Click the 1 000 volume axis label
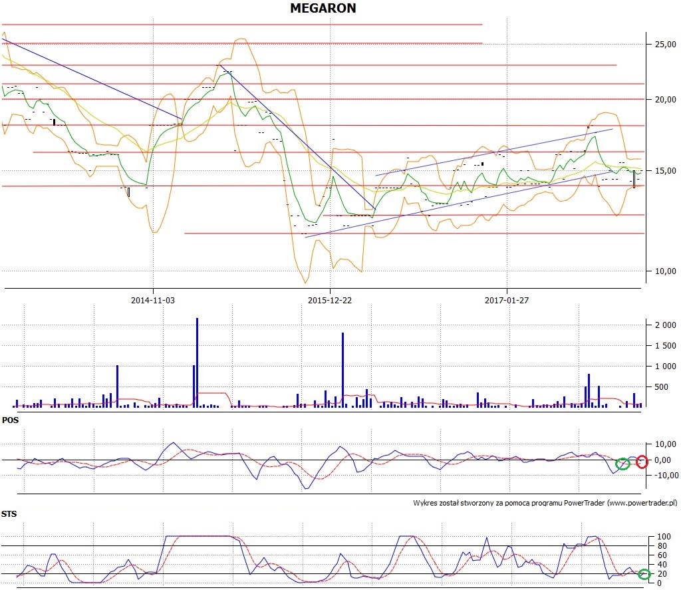 (x=665, y=367)
